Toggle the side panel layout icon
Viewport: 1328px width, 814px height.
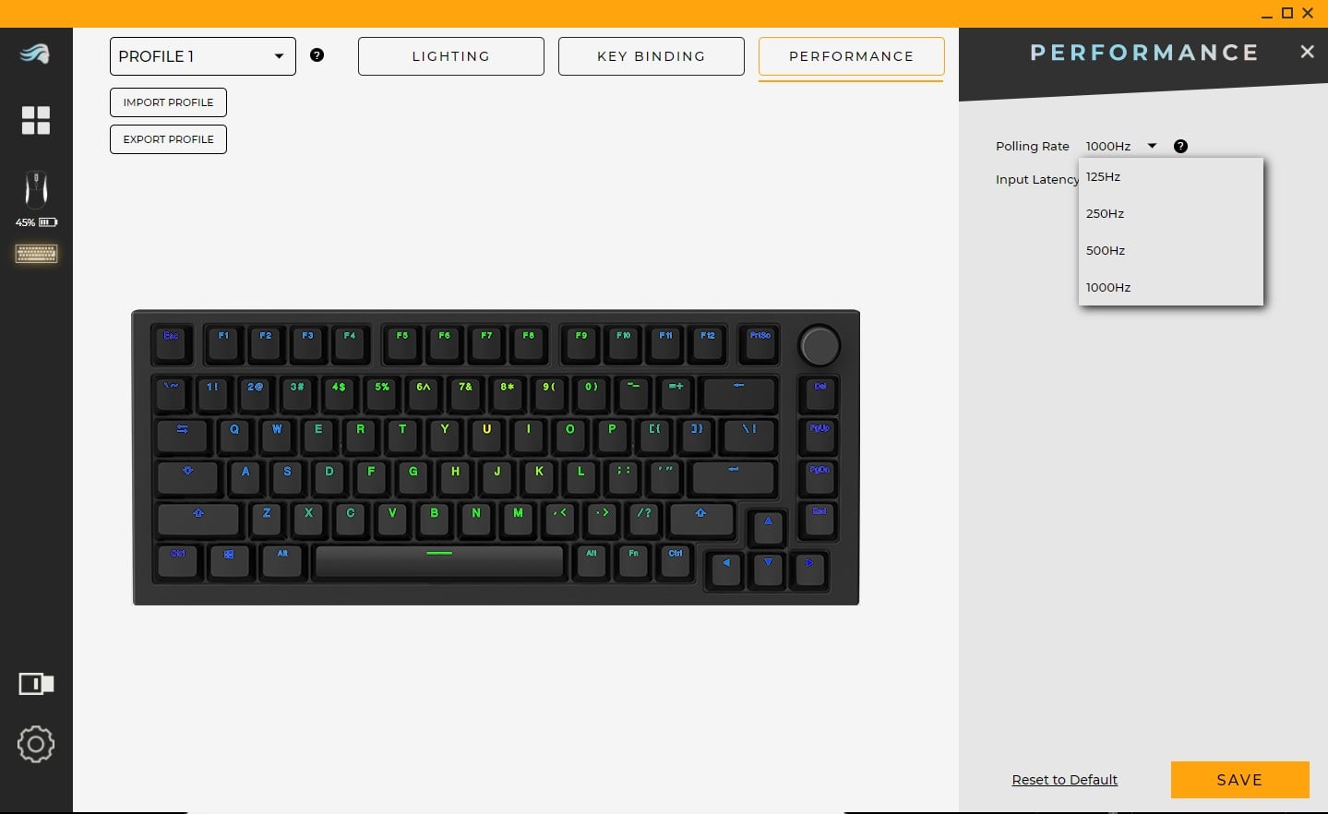pyautogui.click(x=36, y=684)
